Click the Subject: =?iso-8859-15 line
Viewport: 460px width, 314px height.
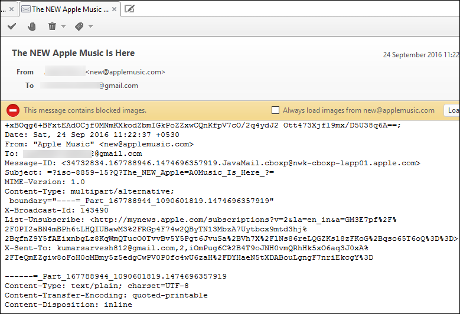pos(139,172)
